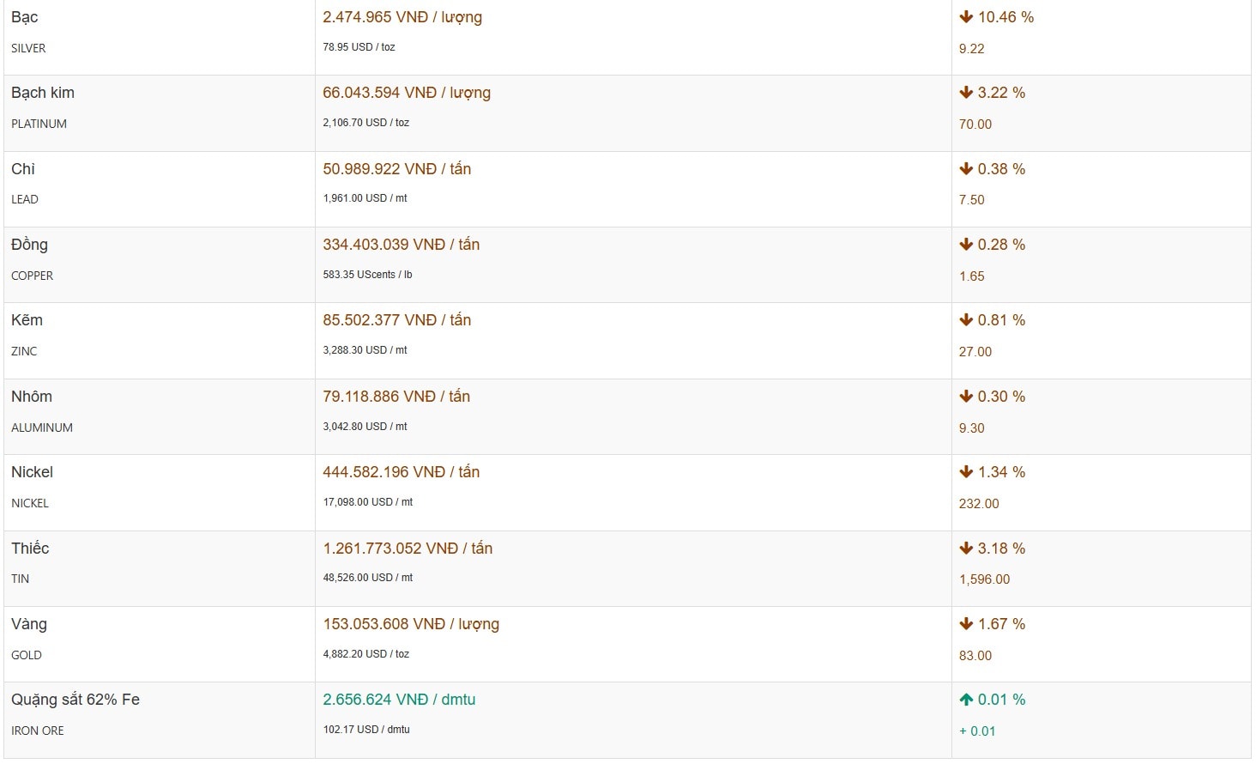This screenshot has width=1256, height=764.
Task: Open the Vàng commodity name
Action: [x=29, y=624]
